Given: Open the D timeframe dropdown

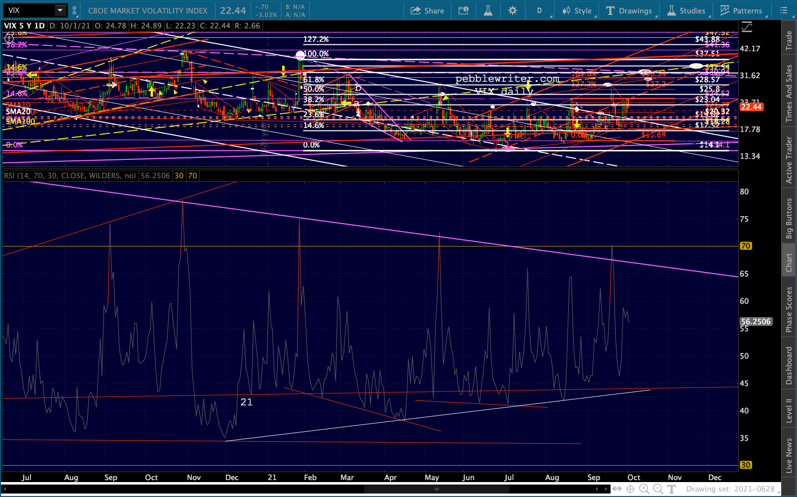Looking at the screenshot, I should pyautogui.click(x=540, y=10).
